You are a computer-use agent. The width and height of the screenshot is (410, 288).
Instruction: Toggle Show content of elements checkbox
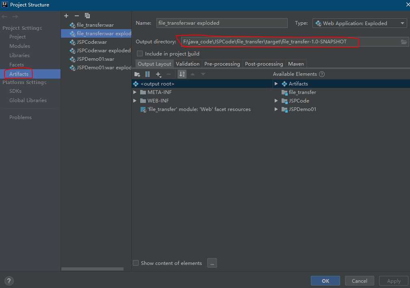(x=136, y=263)
